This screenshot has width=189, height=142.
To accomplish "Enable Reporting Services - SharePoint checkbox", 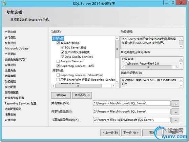I will [58, 75].
